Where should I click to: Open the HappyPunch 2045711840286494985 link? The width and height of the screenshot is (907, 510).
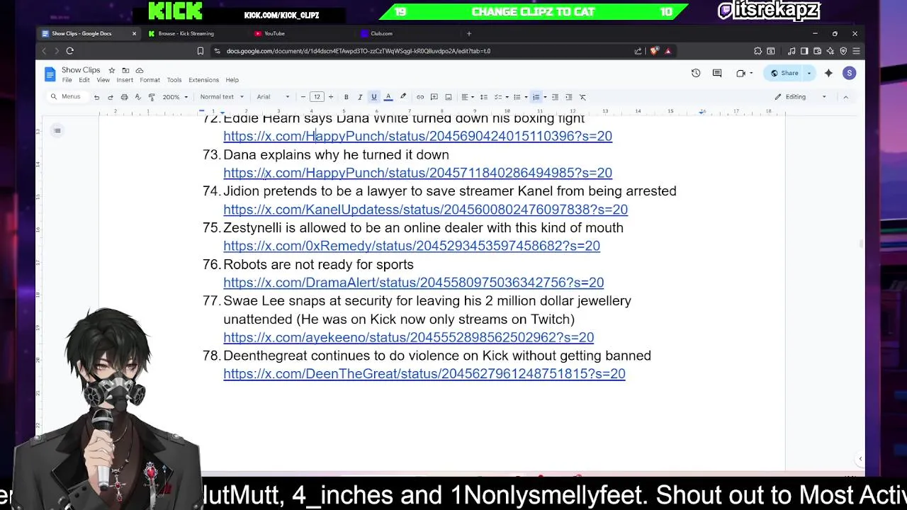(x=417, y=173)
